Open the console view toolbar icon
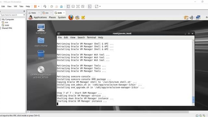Image resolution: width=208 pixels, height=117 pixels. tap(90, 6)
